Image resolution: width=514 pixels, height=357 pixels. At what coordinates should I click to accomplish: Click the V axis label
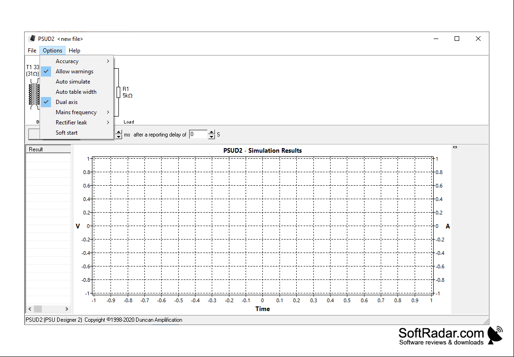coord(78,226)
